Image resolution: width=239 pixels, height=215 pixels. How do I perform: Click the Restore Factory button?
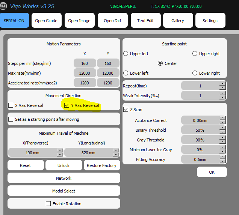(102, 165)
